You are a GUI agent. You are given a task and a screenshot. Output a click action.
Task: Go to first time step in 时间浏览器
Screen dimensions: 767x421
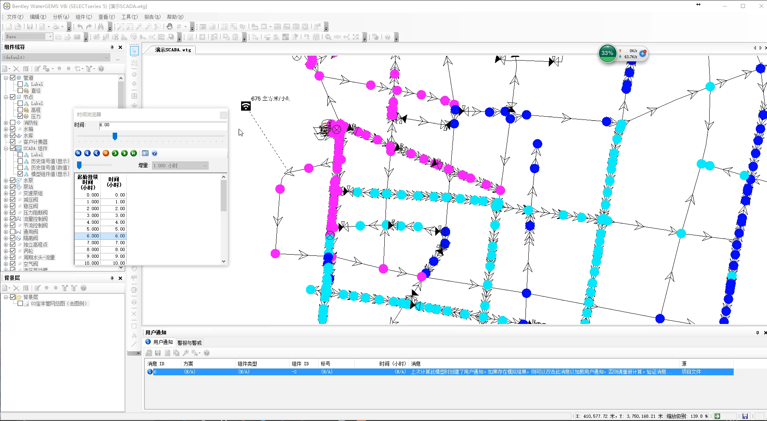pos(78,153)
